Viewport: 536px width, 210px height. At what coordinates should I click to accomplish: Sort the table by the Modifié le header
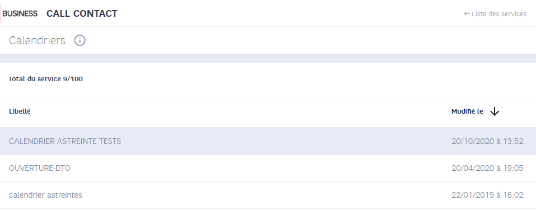click(x=467, y=111)
